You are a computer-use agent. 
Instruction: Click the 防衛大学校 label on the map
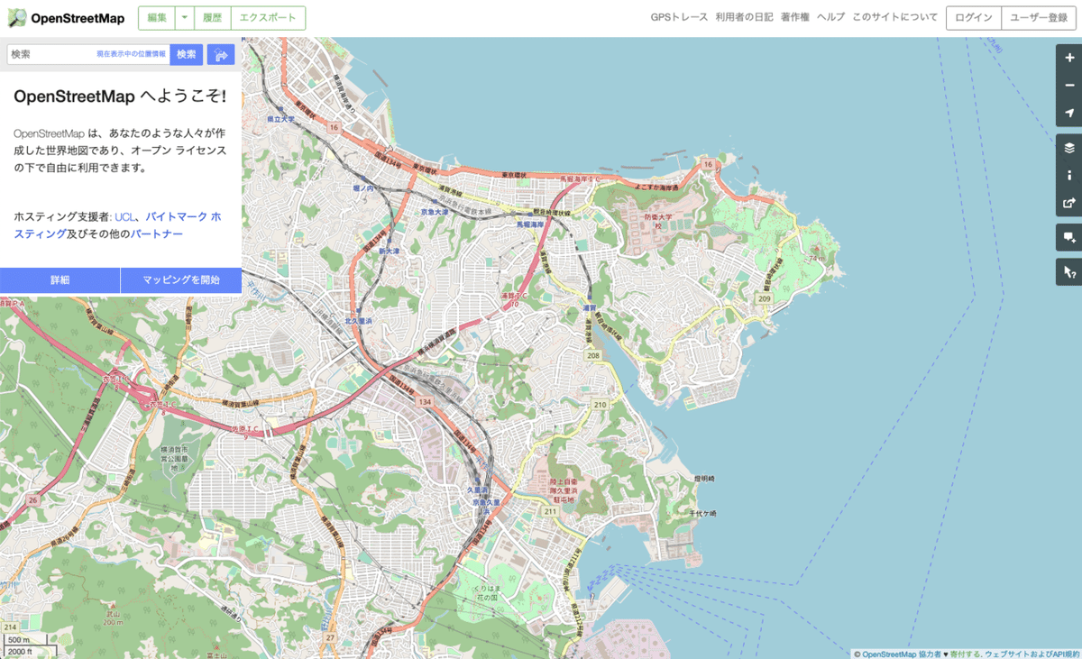click(659, 221)
